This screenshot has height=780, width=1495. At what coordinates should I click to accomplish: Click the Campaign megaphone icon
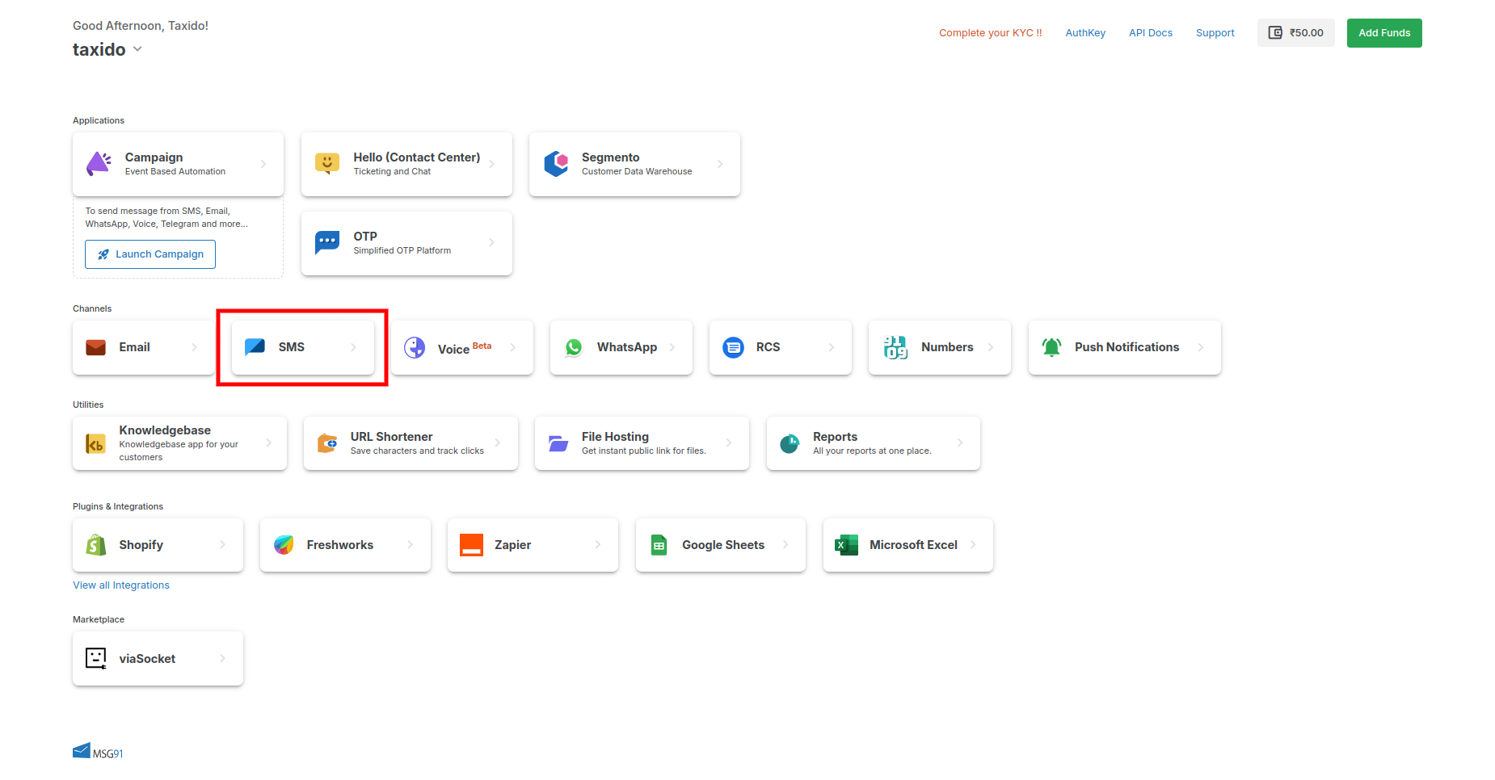[x=99, y=164]
